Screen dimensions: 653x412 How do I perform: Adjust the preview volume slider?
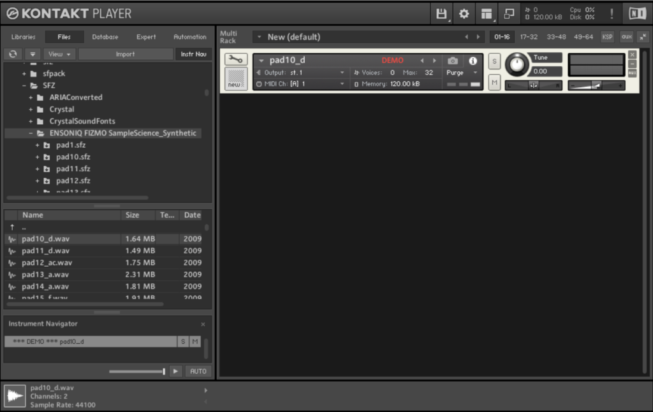(137, 371)
